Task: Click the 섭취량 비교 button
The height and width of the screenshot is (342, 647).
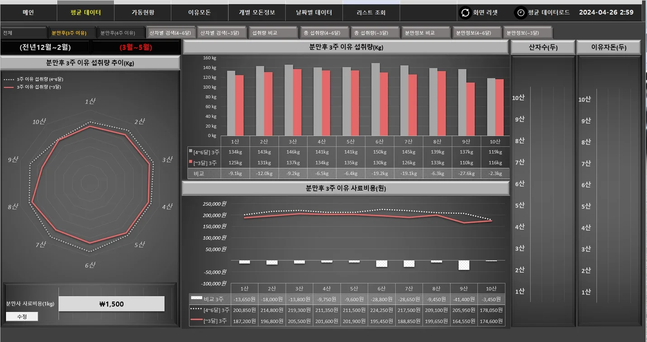Action: click(273, 33)
